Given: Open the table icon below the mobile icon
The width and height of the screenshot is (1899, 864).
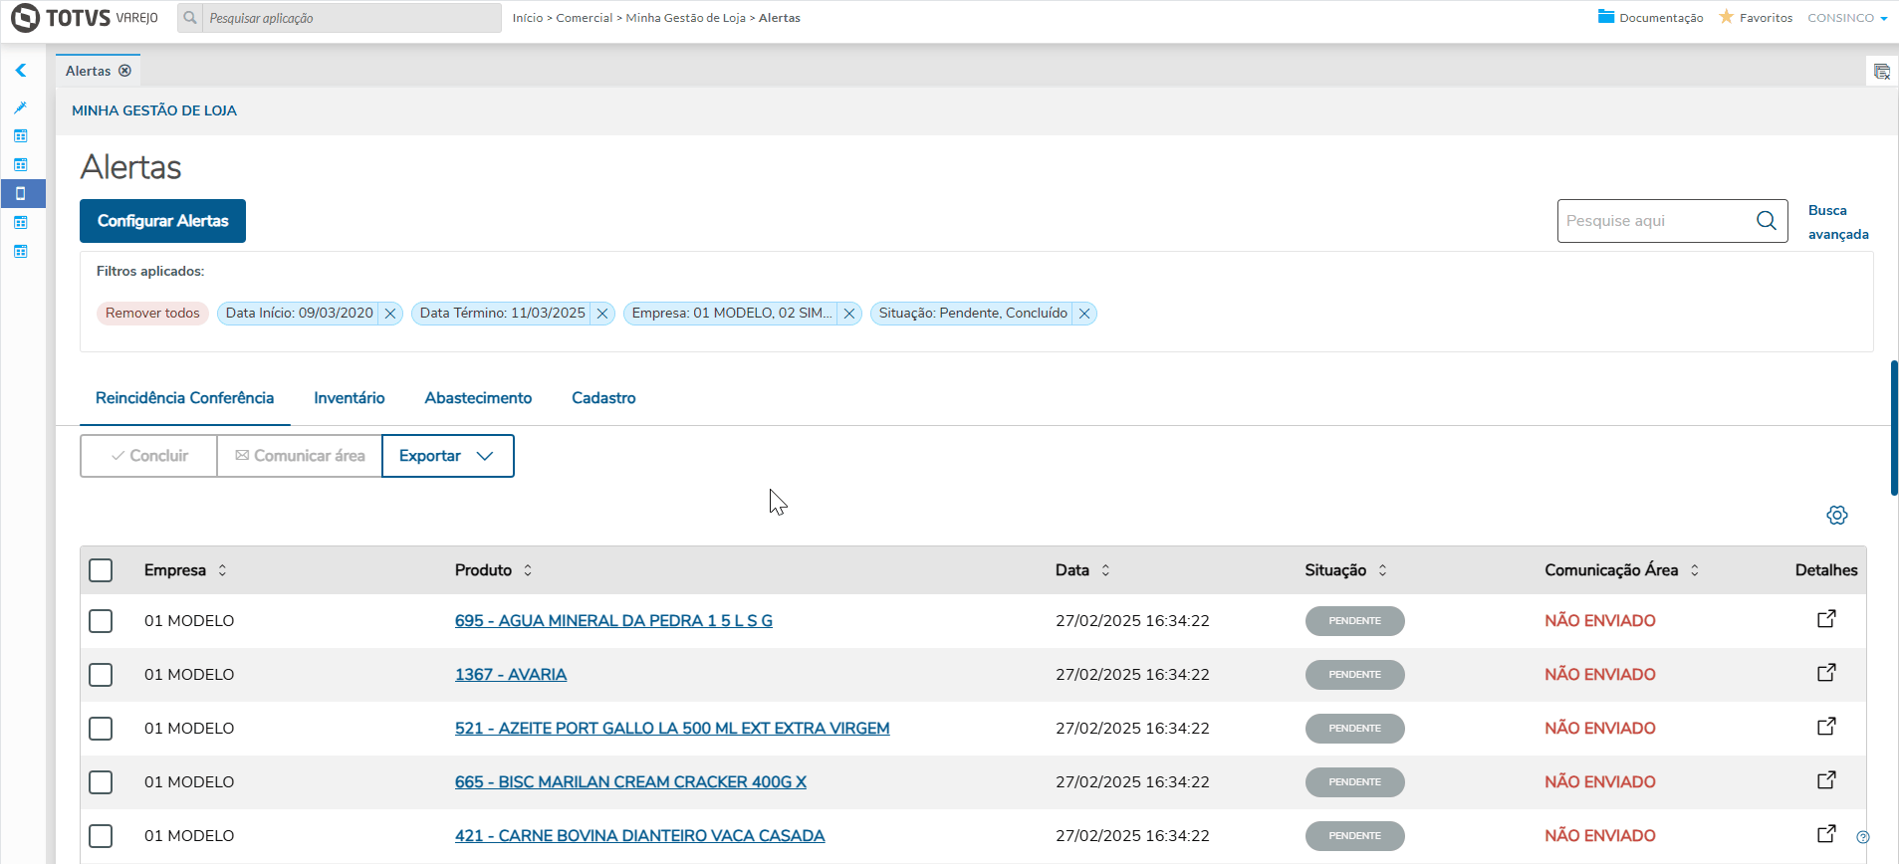Looking at the screenshot, I should point(21,223).
